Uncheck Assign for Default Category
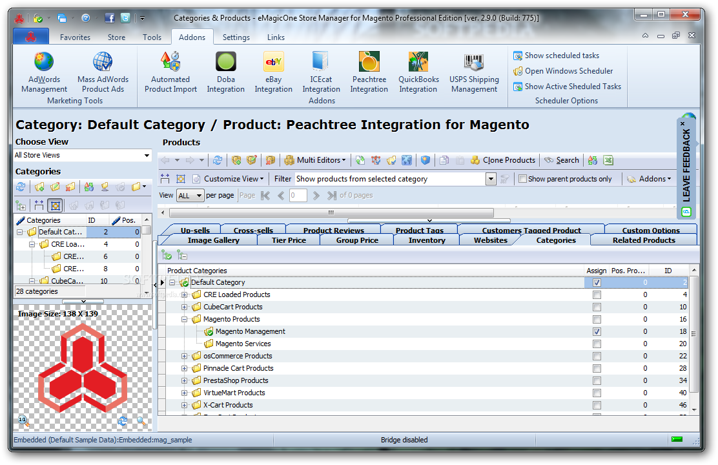Viewport: 718px width, 465px height. pos(597,283)
